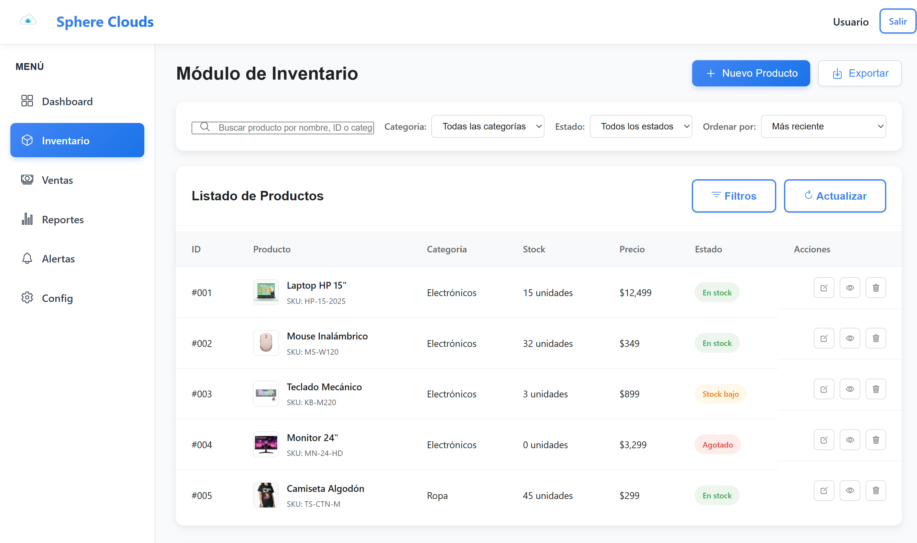
Task: Show details for Camiseta Algodón
Action: click(x=850, y=490)
